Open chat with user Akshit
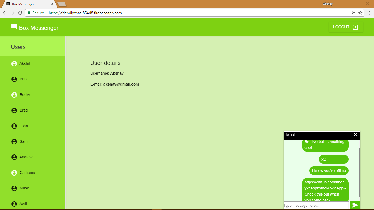Image resolution: width=374 pixels, height=210 pixels. (25, 63)
